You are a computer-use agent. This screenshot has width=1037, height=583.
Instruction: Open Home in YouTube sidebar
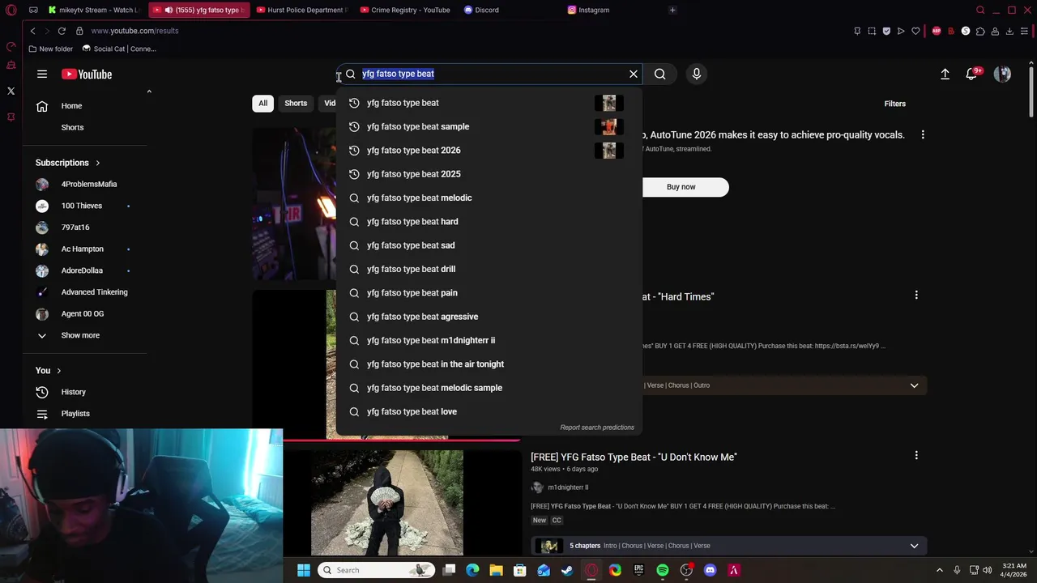85,106
